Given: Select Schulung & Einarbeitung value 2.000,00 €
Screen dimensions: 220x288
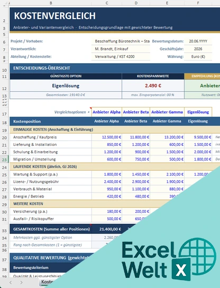Looking at the screenshot, I should click(x=198, y=152).
